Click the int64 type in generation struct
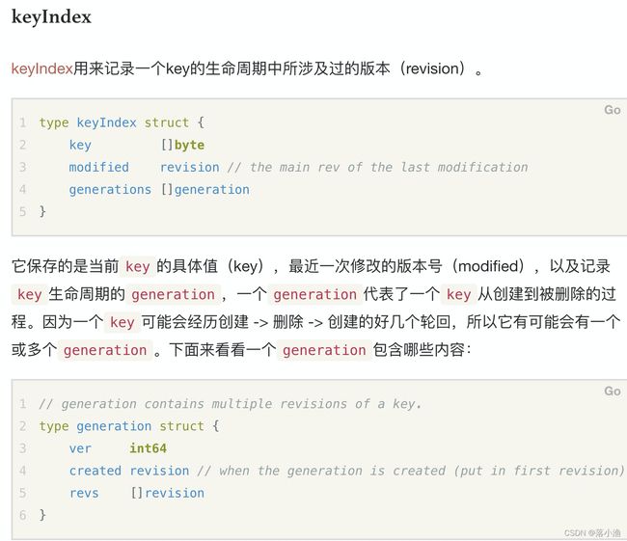627x541 pixels. pyautogui.click(x=148, y=448)
